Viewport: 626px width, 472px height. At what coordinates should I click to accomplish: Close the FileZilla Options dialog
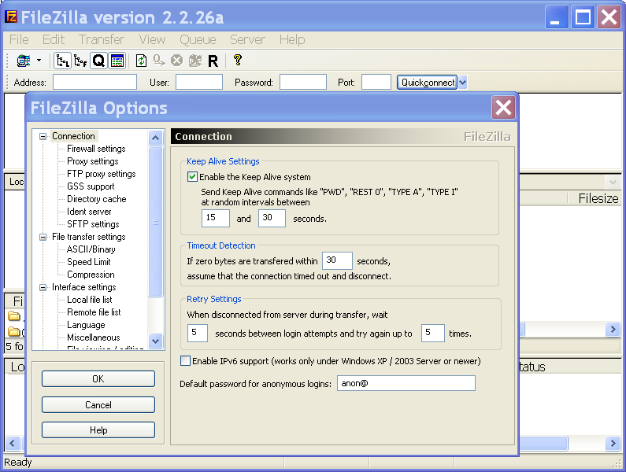(x=503, y=108)
